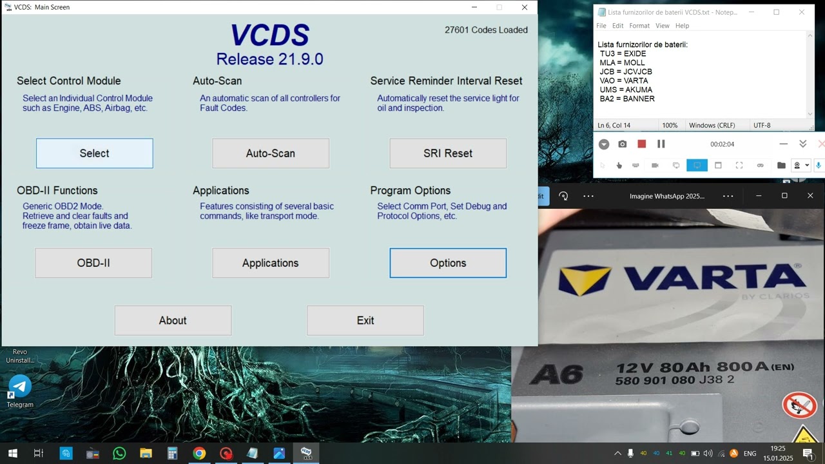Select the dual-monitor capture mode icon
Screen dimensions: 825x464
coord(676,166)
